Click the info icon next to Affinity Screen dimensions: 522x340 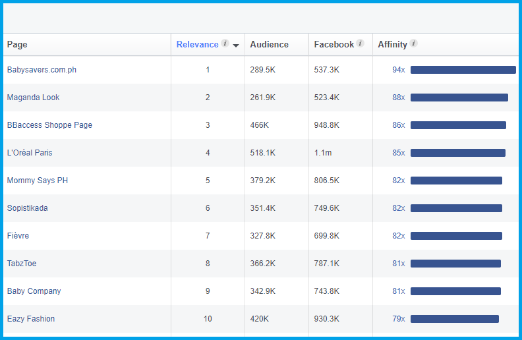click(413, 44)
